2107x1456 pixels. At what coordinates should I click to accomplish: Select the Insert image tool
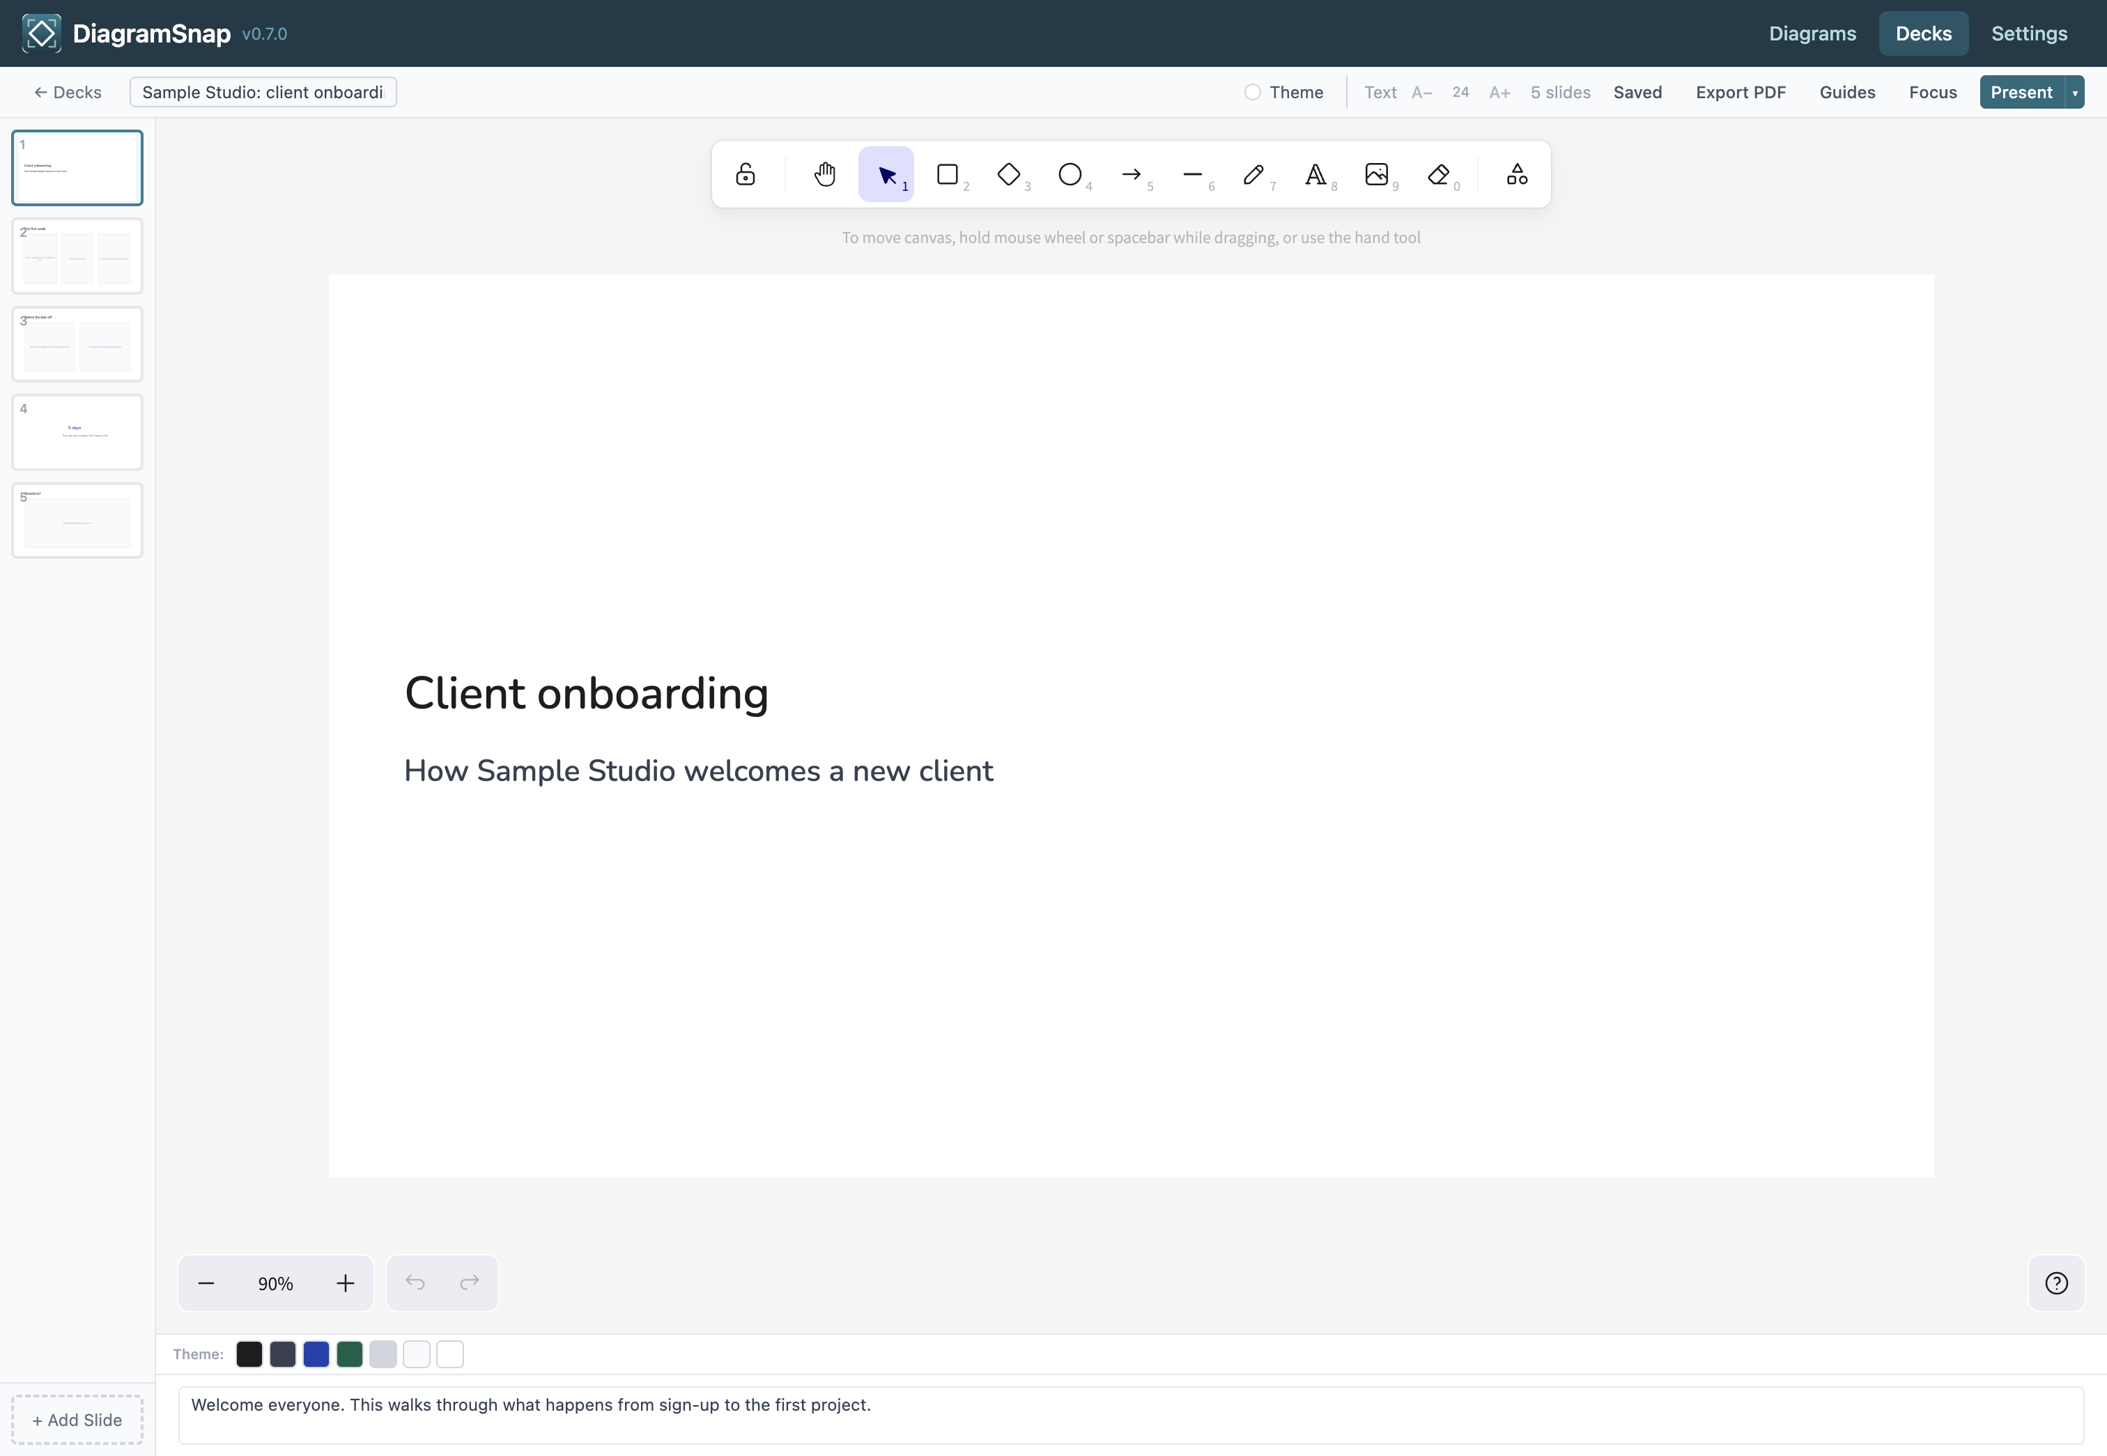click(1376, 174)
